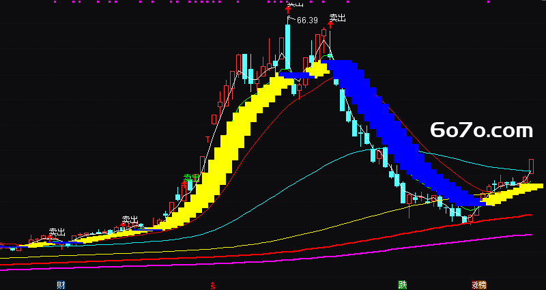Click the last red candlestick on the far right

pyautogui.click(x=532, y=166)
